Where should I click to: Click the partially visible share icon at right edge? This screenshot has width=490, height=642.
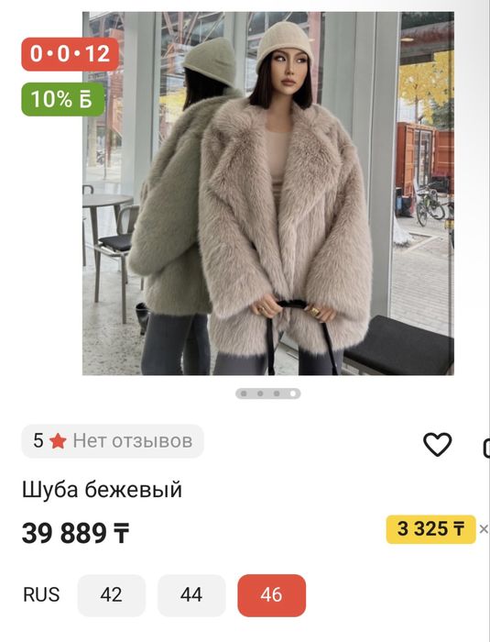(x=486, y=448)
